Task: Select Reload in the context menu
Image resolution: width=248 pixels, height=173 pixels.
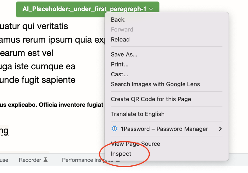Action: click(120, 39)
